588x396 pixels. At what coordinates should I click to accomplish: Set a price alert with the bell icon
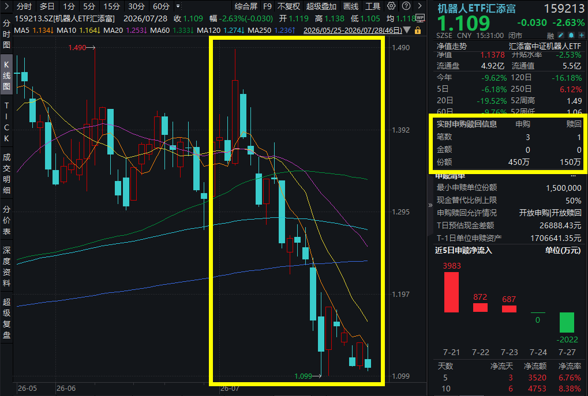click(571, 35)
